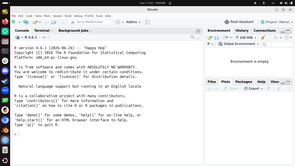This screenshot has width=295, height=166.
Task: Restore the console pane with the window icon
Action: click(x=198, y=31)
